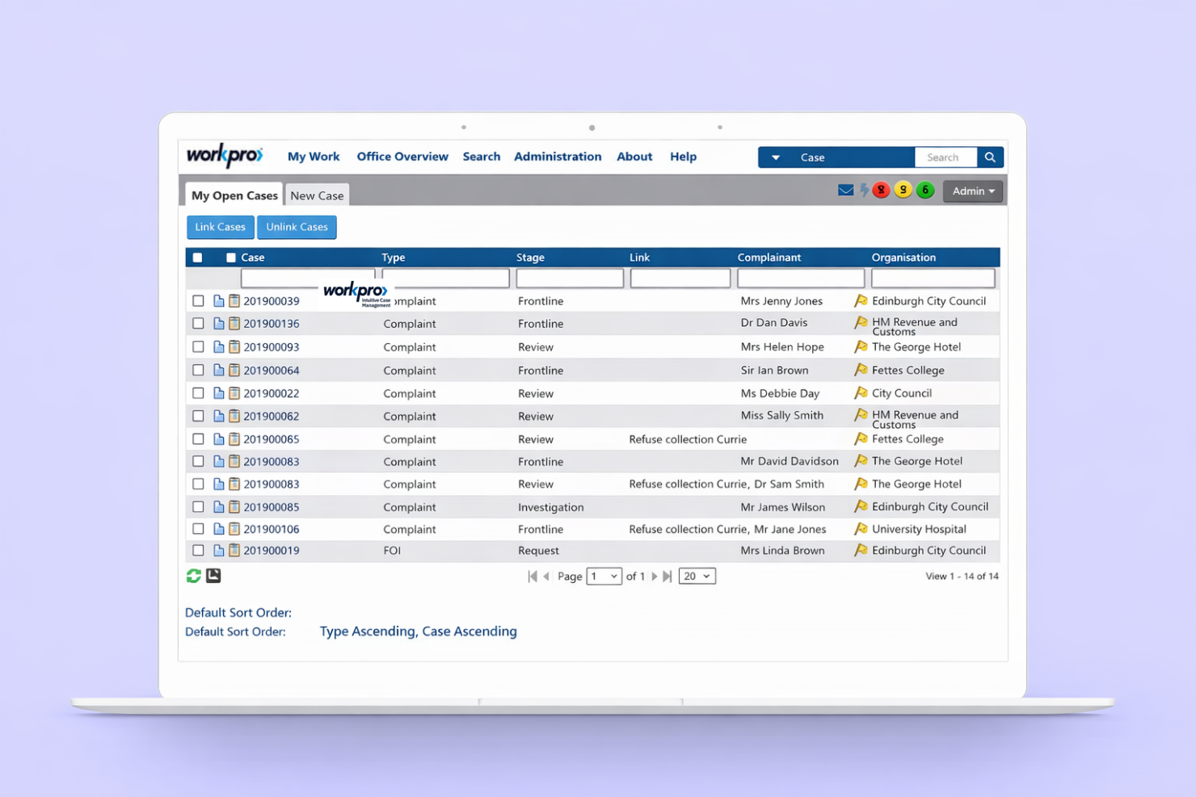
Task: Run the case search with the magnifier icon
Action: coord(990,157)
